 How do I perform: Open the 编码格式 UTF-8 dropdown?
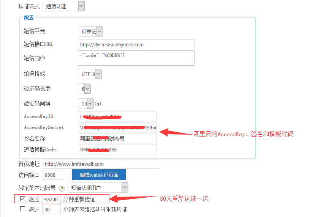(x=90, y=74)
